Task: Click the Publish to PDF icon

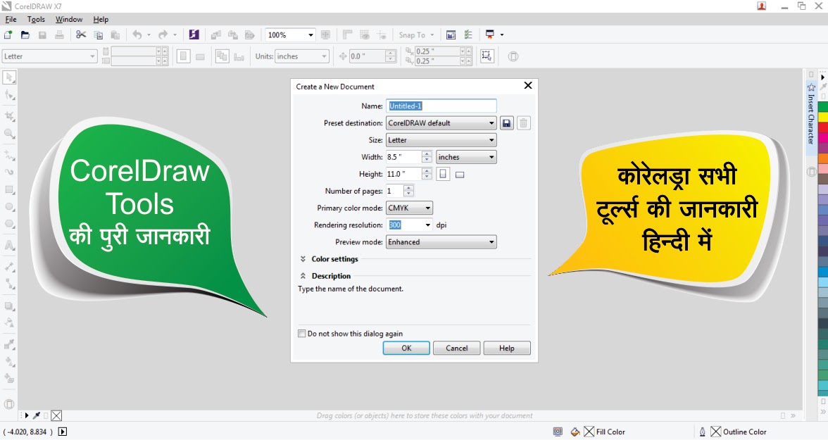Action: pyautogui.click(x=250, y=35)
